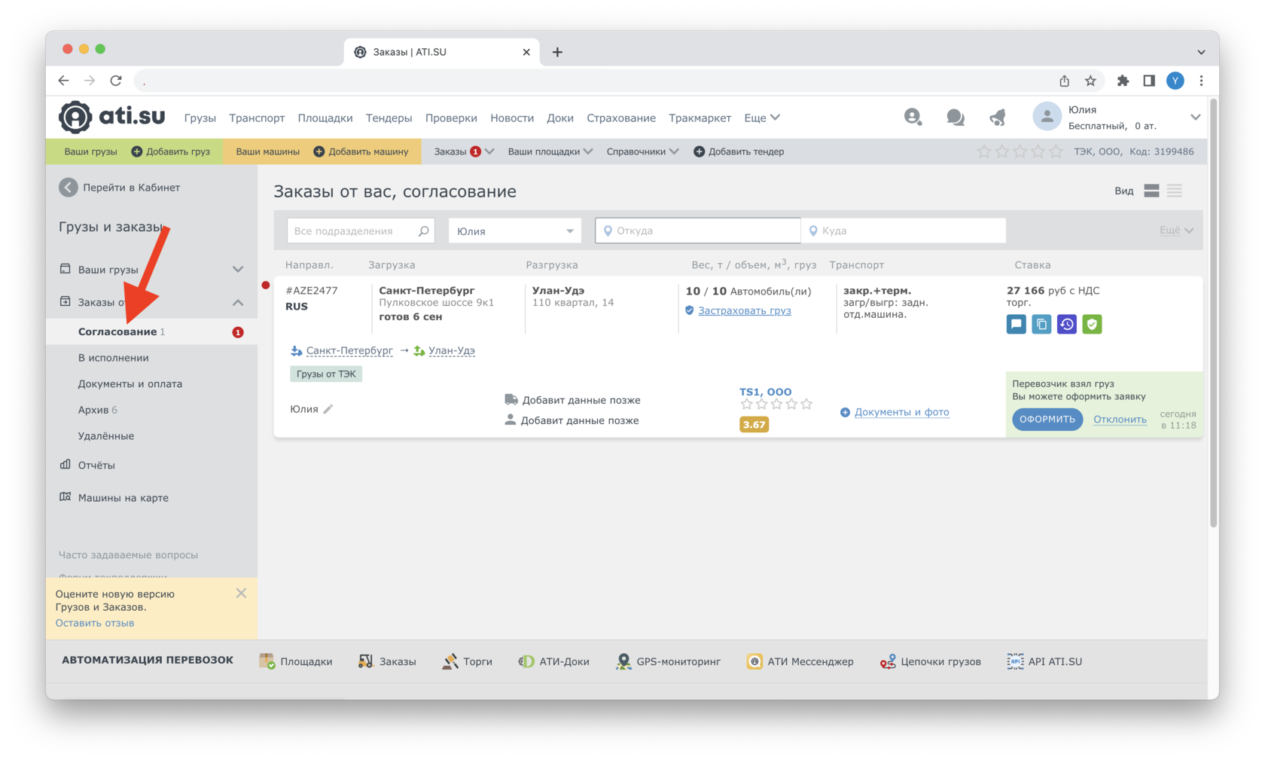1265x760 pixels.
Task: Click the magnifier in Все подразделения field
Action: point(424,231)
